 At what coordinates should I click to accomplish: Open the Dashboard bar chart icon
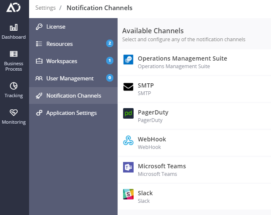point(13,27)
